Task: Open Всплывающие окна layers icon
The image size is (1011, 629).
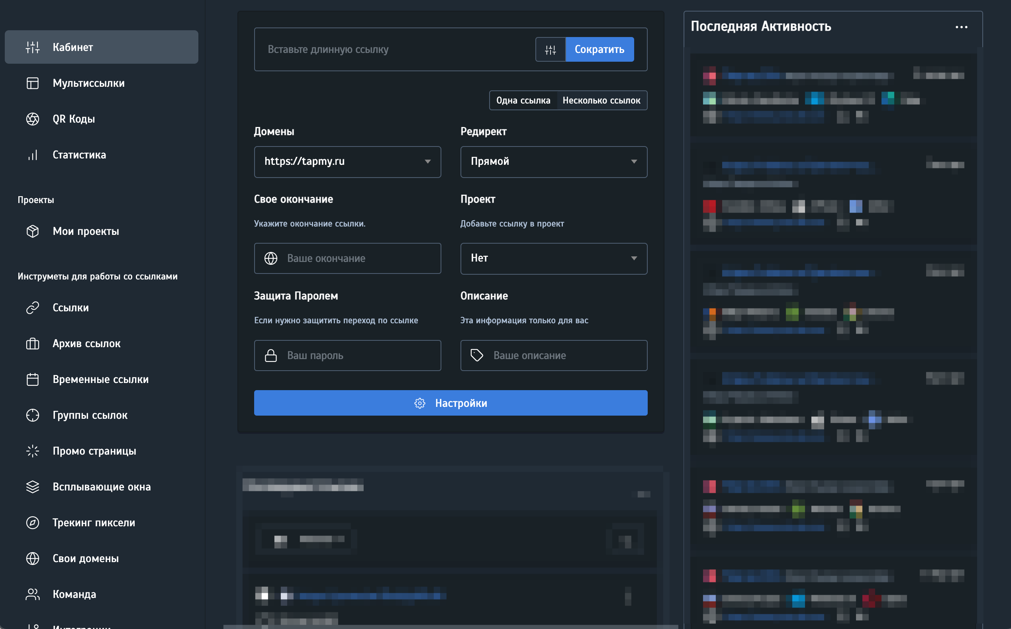Action: [33, 487]
